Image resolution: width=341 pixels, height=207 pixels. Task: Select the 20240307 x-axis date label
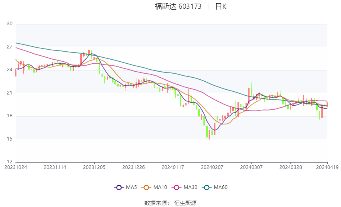coord(252,167)
